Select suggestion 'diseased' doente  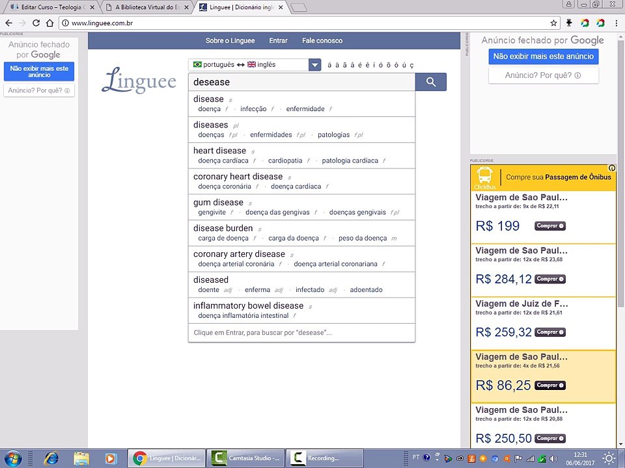click(x=301, y=285)
